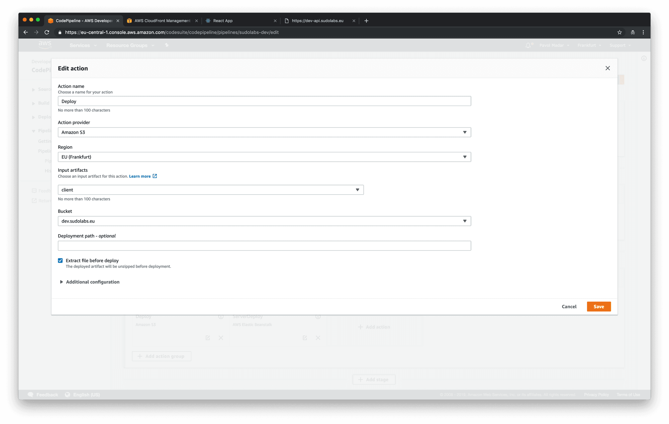Click the external link icon beside Learn more
The image size is (669, 424).
pyautogui.click(x=155, y=176)
